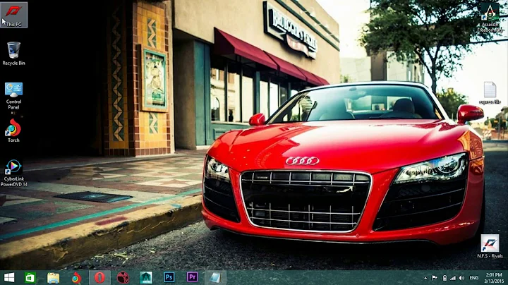The height and width of the screenshot is (285, 508).
Task: Open the red circular app in taskbar
Action: (123, 277)
